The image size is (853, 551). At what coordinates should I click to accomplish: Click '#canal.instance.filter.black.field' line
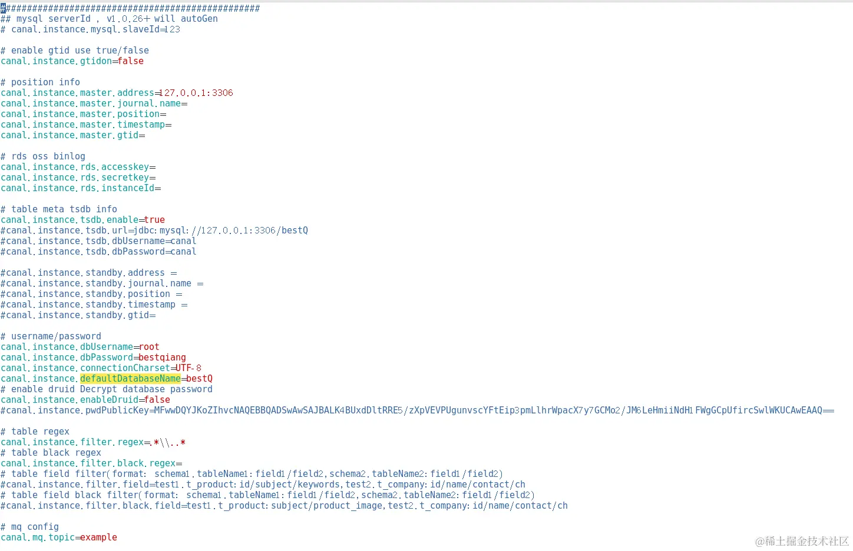(x=284, y=506)
